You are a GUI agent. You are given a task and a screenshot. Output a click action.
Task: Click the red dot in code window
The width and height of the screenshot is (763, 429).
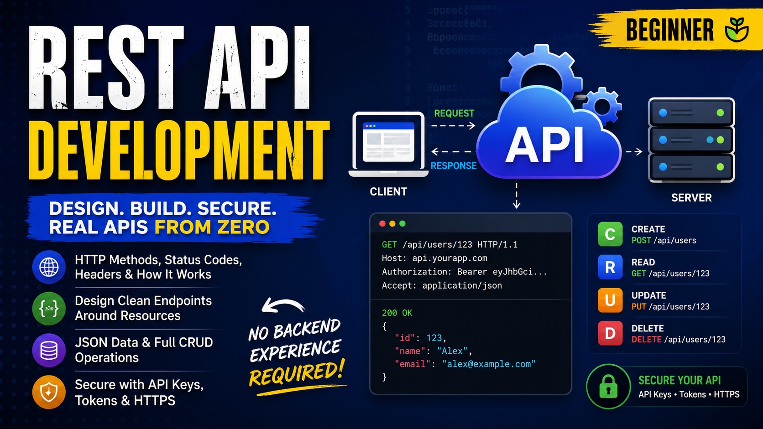[382, 223]
